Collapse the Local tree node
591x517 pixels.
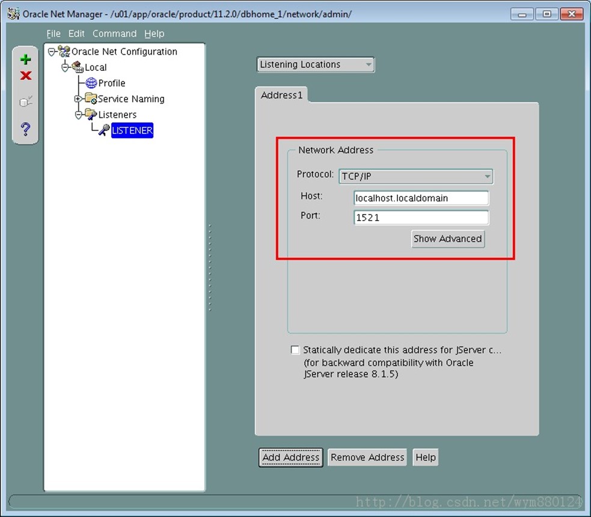coord(65,67)
